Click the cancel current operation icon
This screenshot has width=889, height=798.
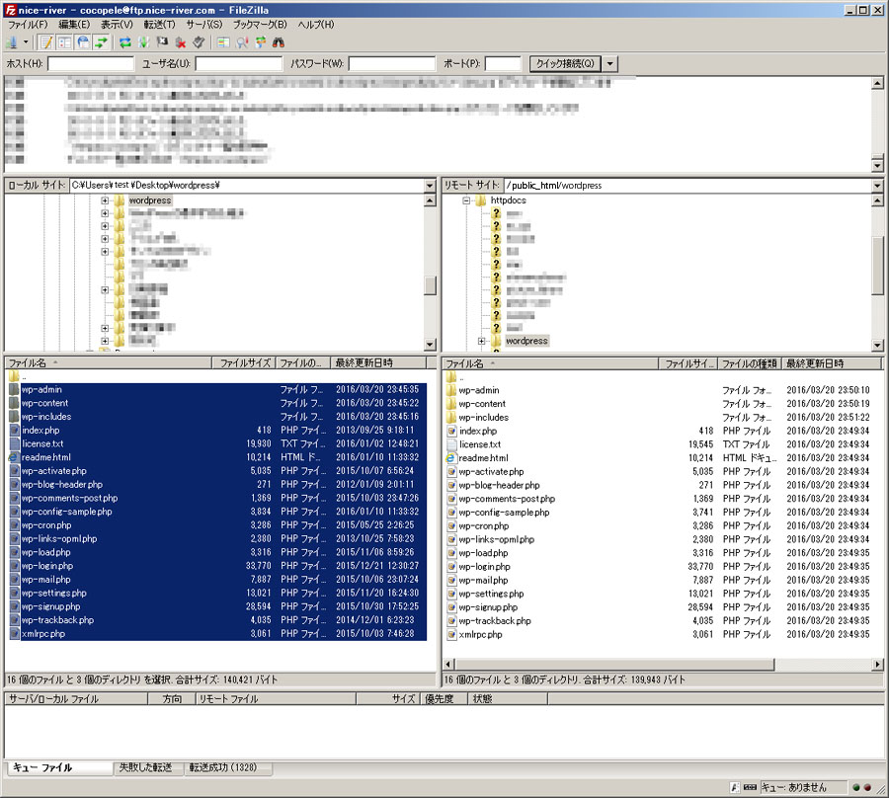tap(162, 42)
